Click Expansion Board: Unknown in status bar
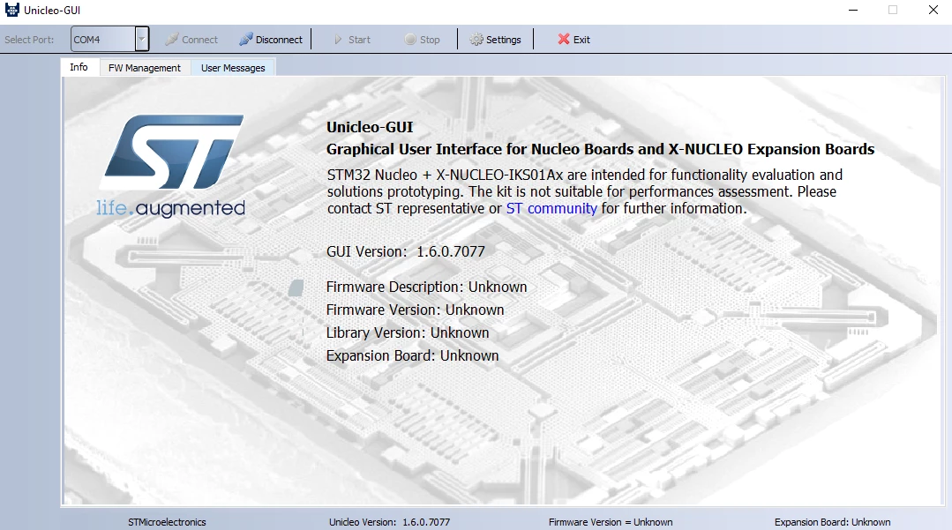The width and height of the screenshot is (952, 530). 832,522
